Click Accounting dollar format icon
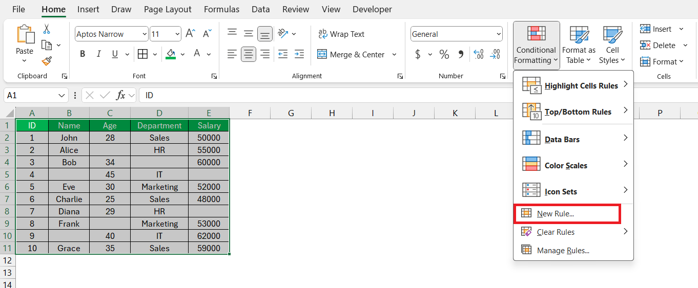 [x=418, y=54]
